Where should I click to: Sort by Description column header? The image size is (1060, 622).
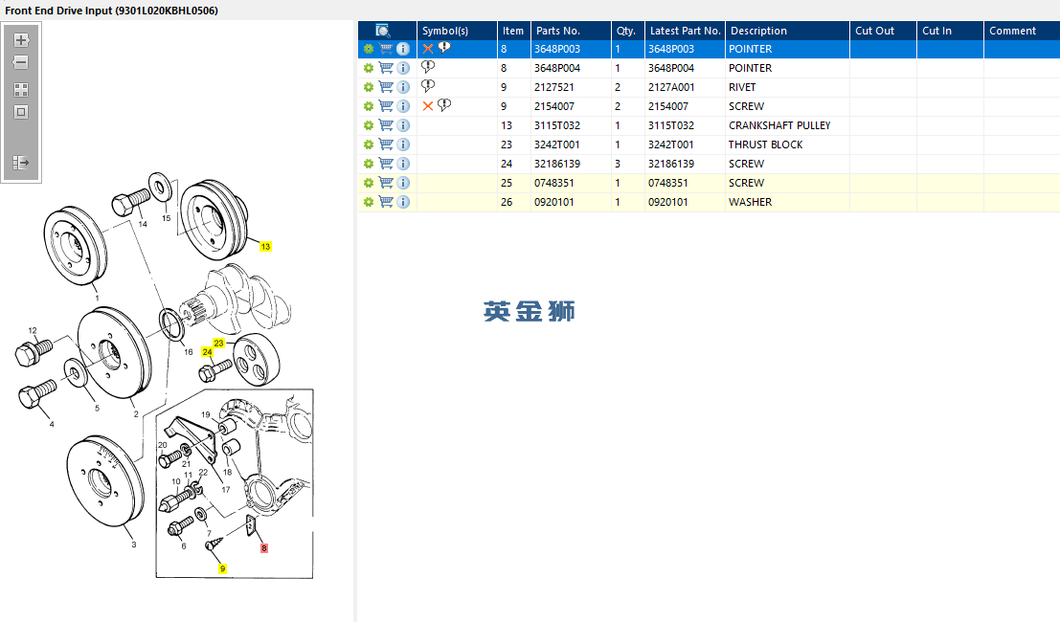click(x=787, y=31)
